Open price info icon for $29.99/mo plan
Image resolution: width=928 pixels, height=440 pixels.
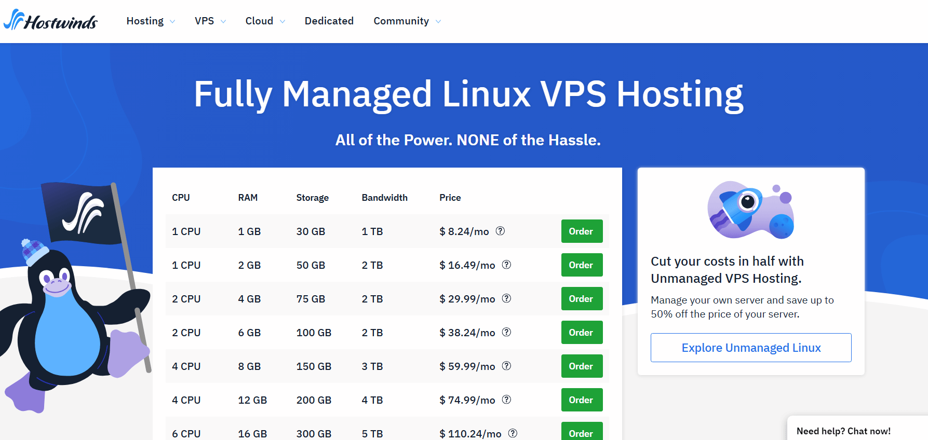click(506, 298)
